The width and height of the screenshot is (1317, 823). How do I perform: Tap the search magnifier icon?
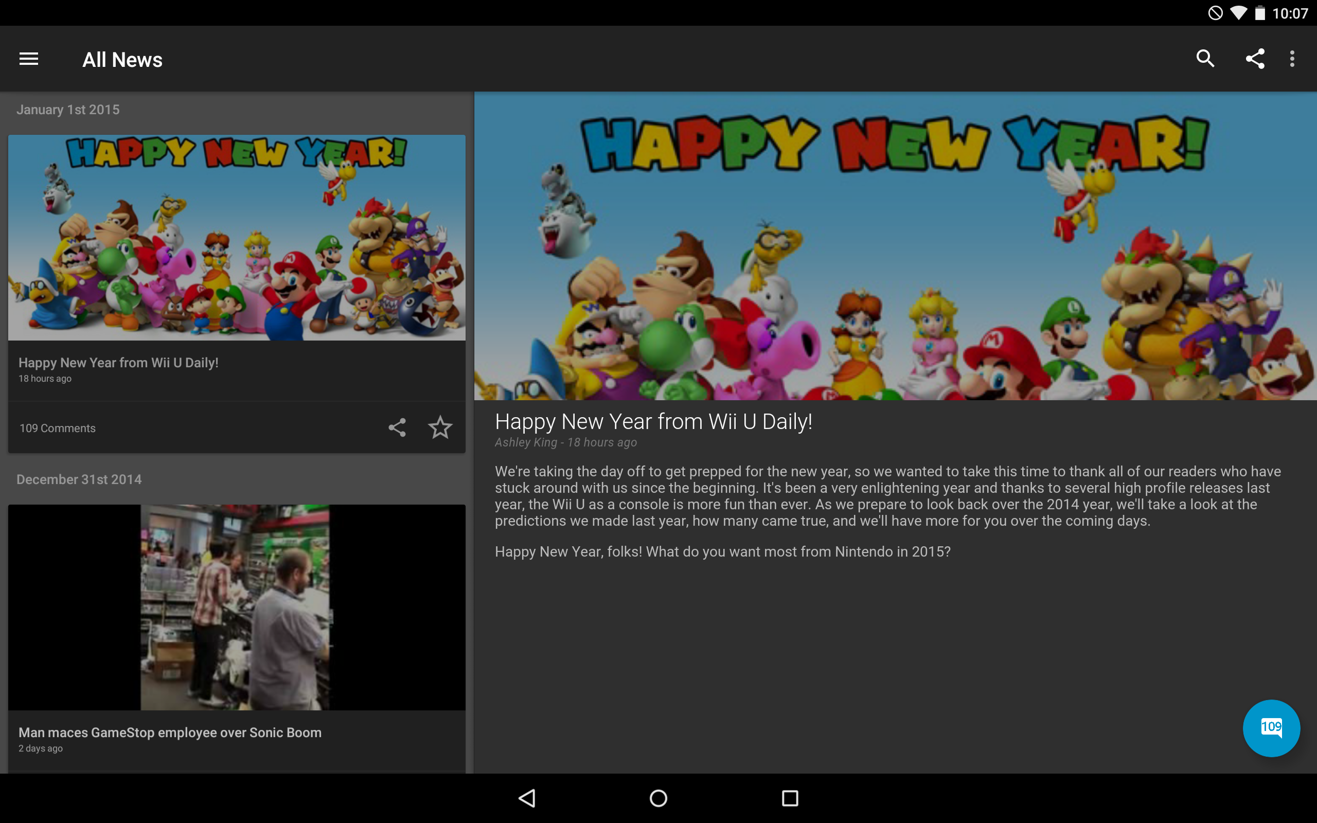pyautogui.click(x=1205, y=59)
